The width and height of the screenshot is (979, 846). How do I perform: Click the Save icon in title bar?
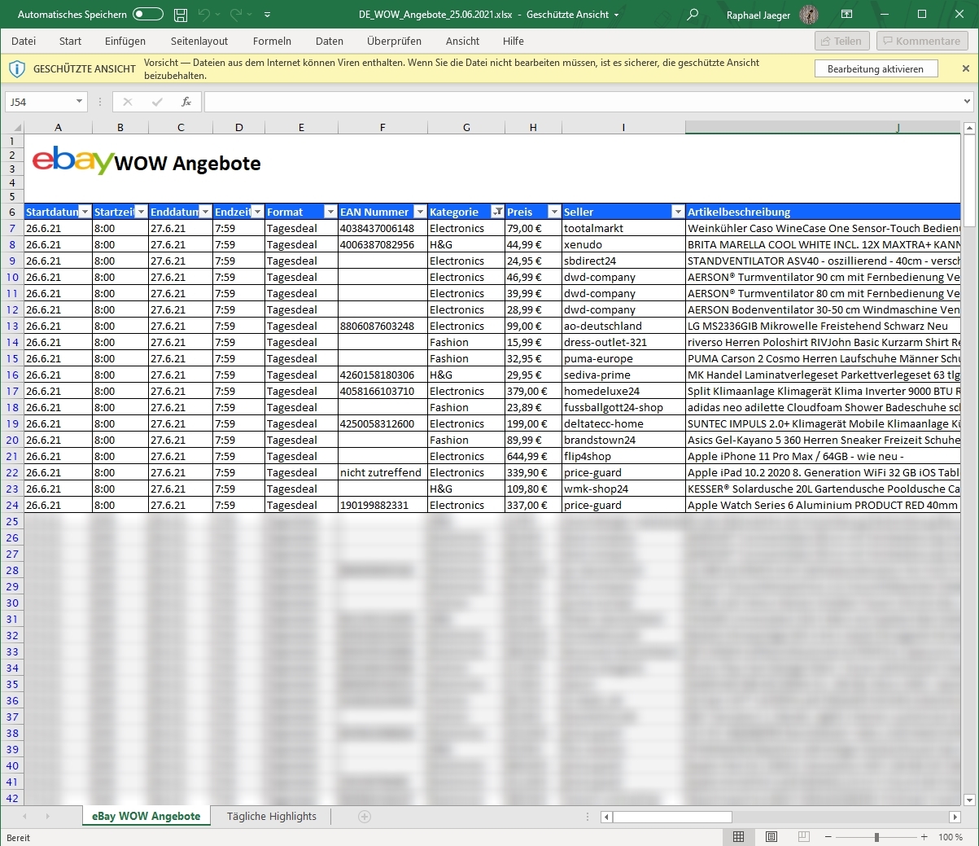pos(181,15)
